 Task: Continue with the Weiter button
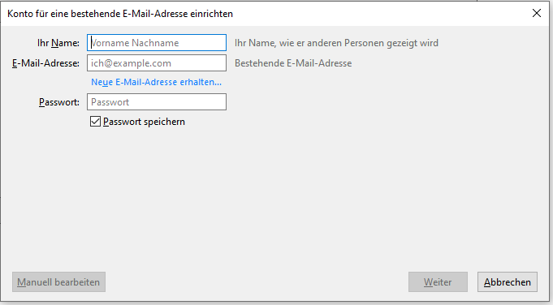(438, 281)
